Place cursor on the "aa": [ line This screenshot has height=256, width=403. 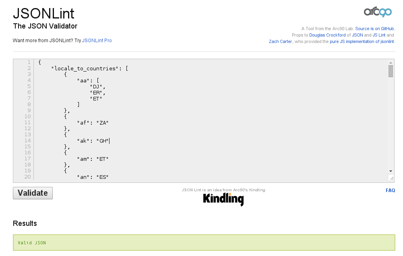click(x=88, y=80)
